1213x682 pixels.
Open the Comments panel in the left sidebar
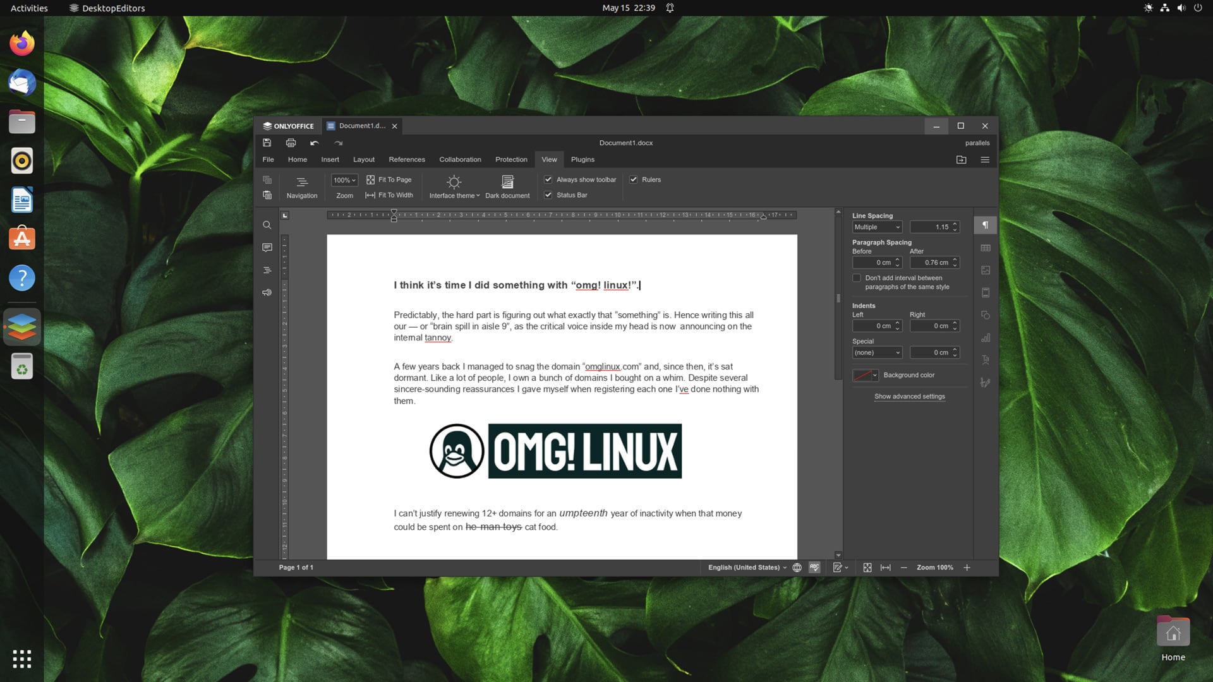267,248
